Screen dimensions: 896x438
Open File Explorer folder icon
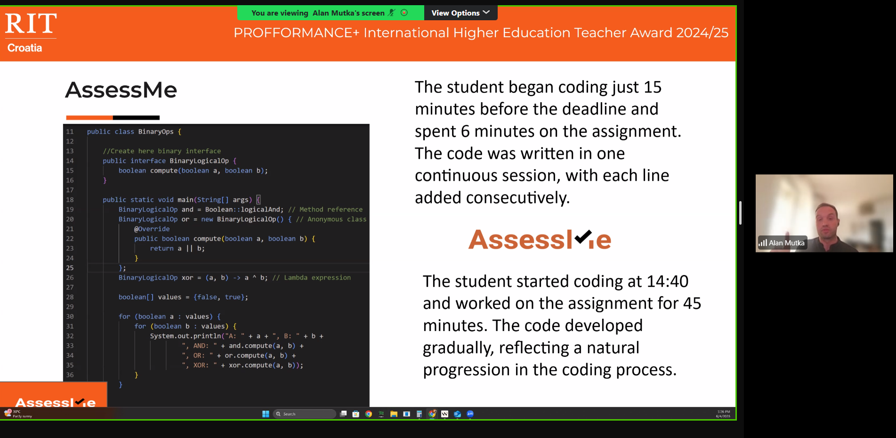(x=394, y=414)
